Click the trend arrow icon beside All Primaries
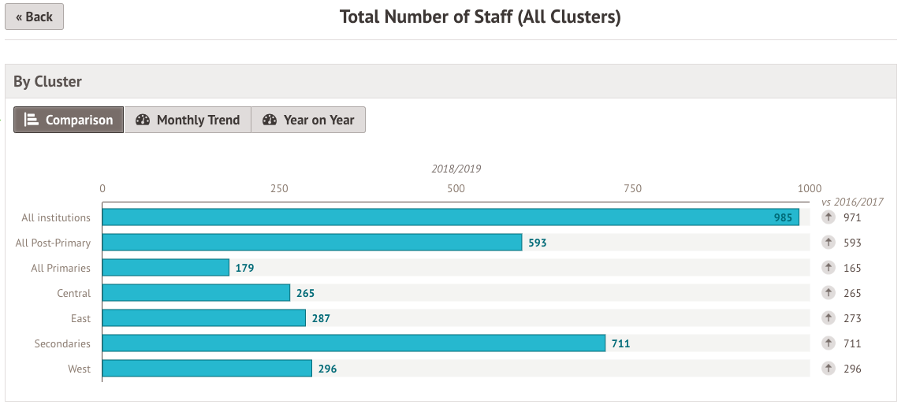Image resolution: width=905 pixels, height=408 pixels. point(828,268)
